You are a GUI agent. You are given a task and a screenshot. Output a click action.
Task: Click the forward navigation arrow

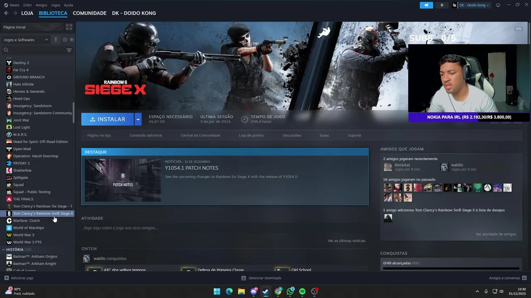15,13
